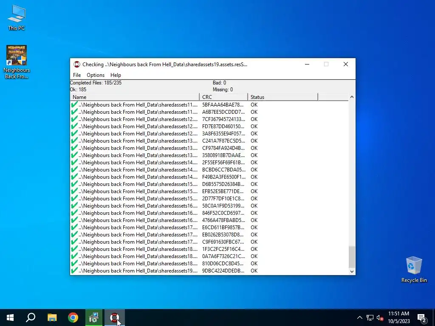The image size is (435, 326).
Task: Select the row with CRC 1F3C2FC25F16C4...
Action: tap(209, 249)
